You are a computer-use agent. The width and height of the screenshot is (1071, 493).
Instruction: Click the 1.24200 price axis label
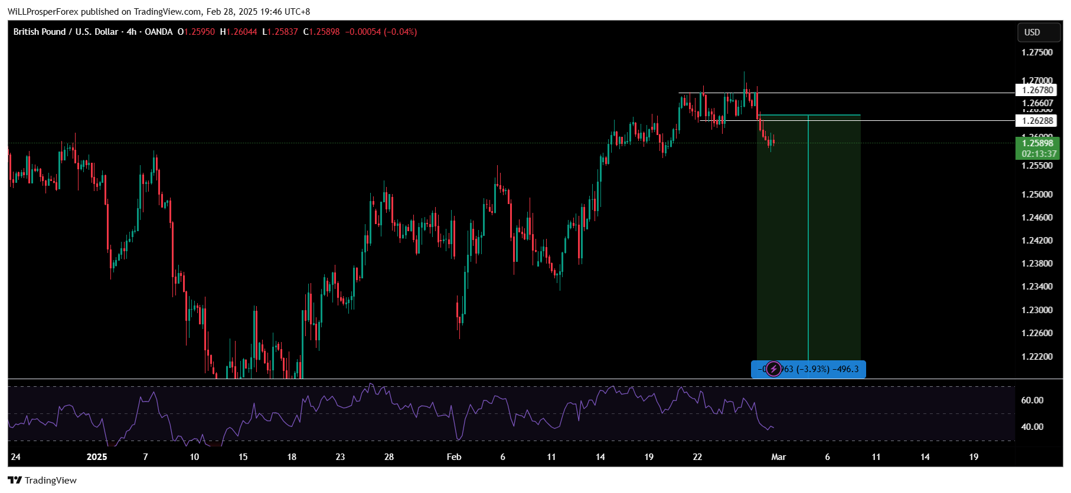click(x=1037, y=241)
